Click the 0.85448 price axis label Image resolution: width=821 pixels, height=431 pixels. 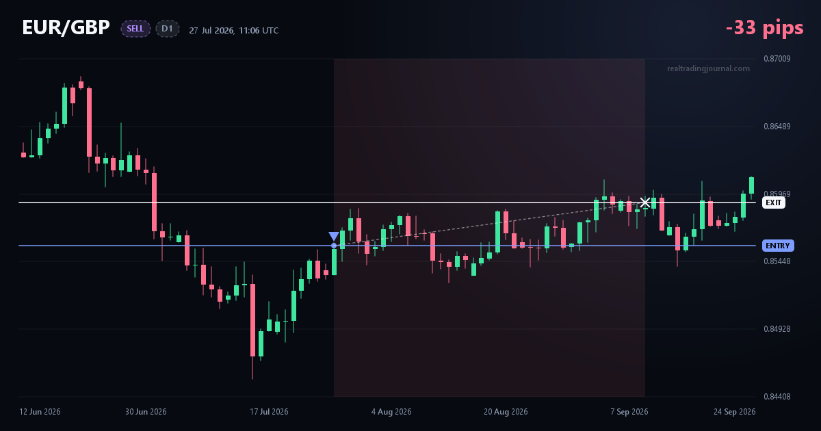coord(777,261)
